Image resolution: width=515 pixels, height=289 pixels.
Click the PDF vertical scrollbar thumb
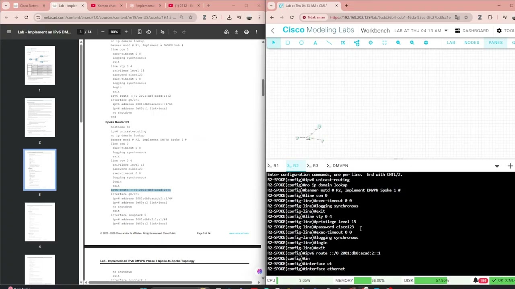pos(263,88)
